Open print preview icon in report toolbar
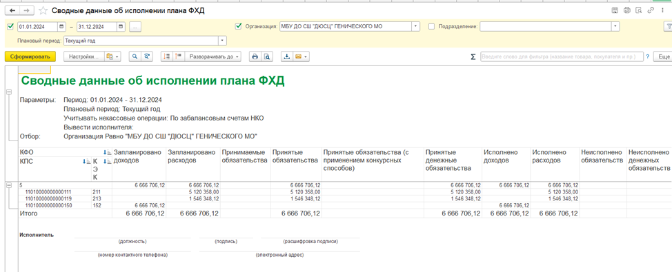The width and height of the screenshot is (672, 272). click(x=267, y=56)
